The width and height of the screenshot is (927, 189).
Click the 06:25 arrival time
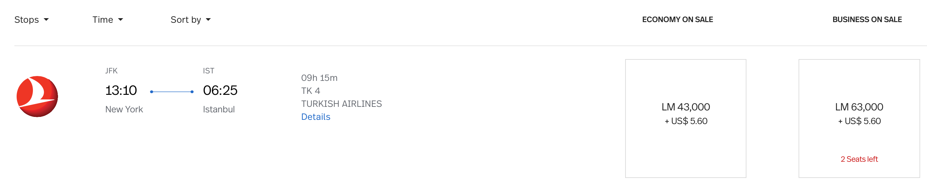pos(221,90)
